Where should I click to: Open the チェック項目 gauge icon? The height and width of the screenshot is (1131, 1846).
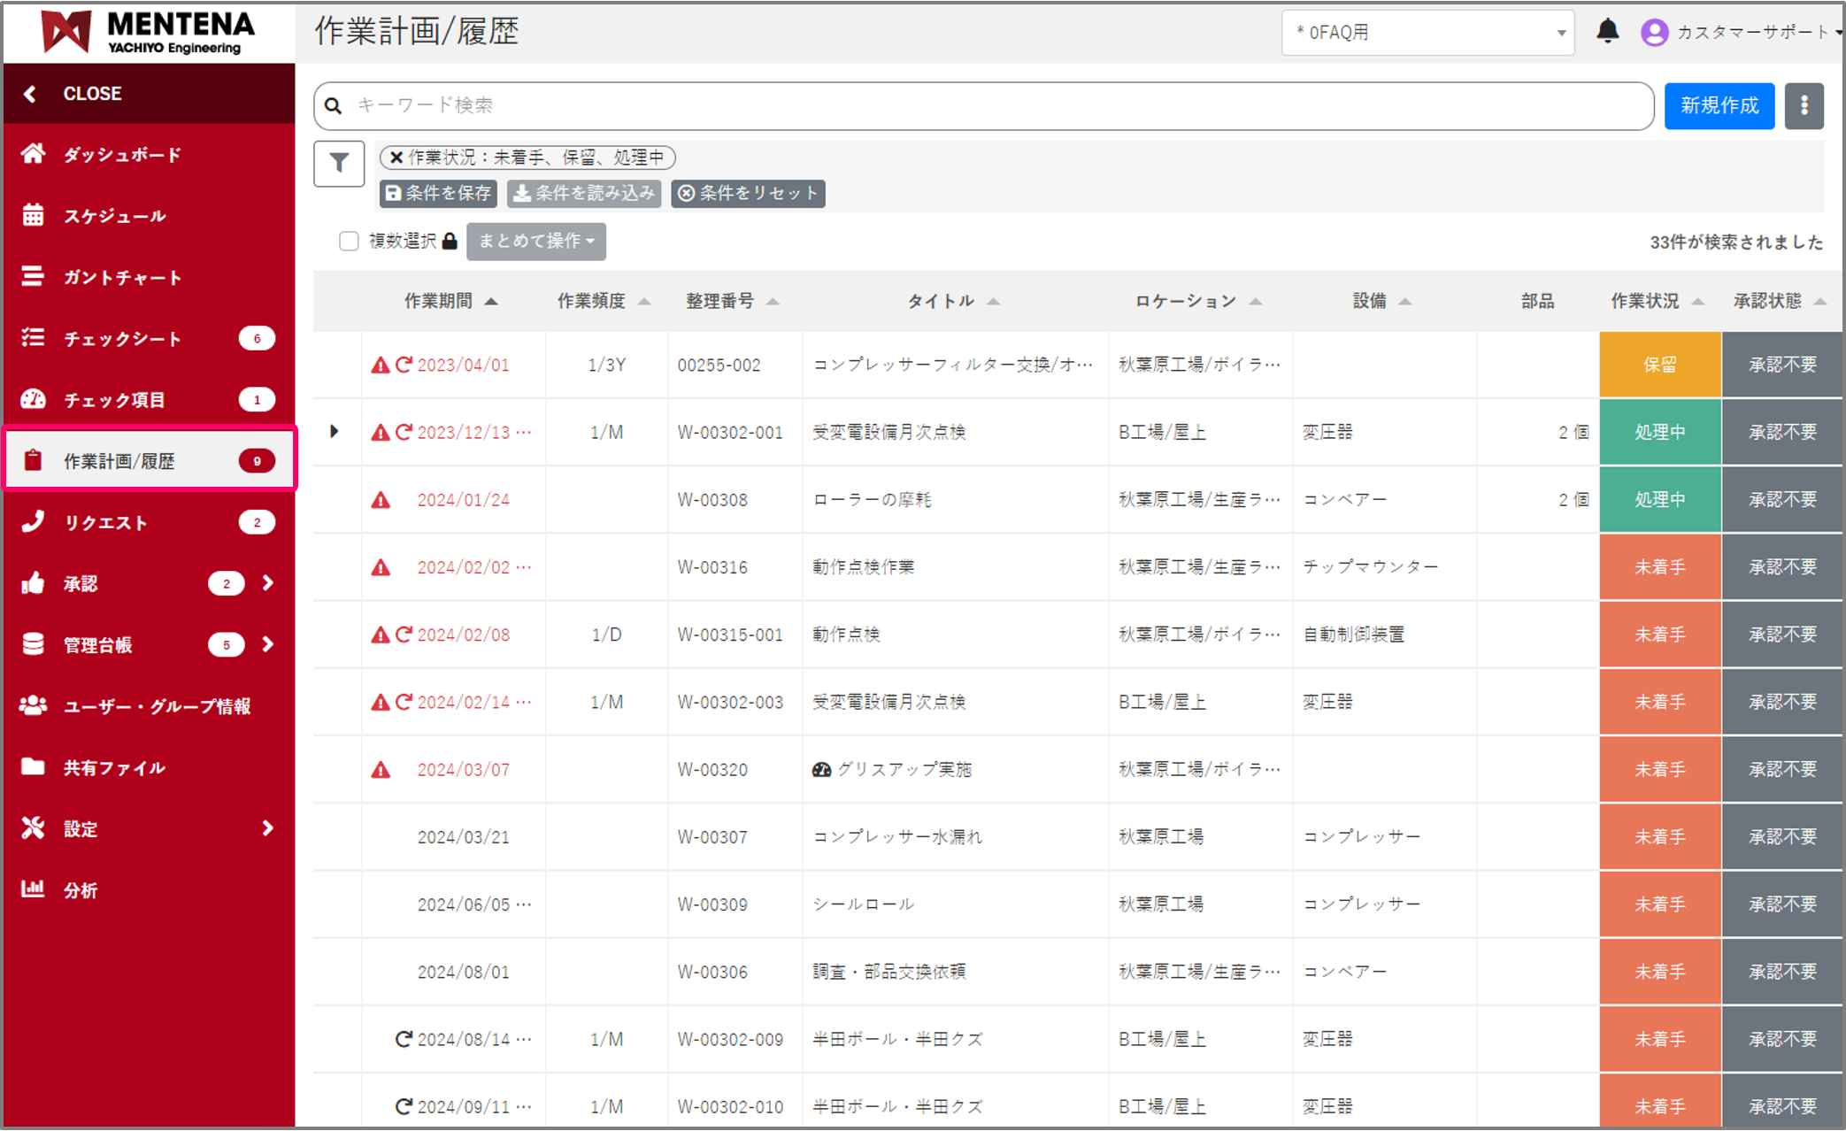(x=33, y=398)
